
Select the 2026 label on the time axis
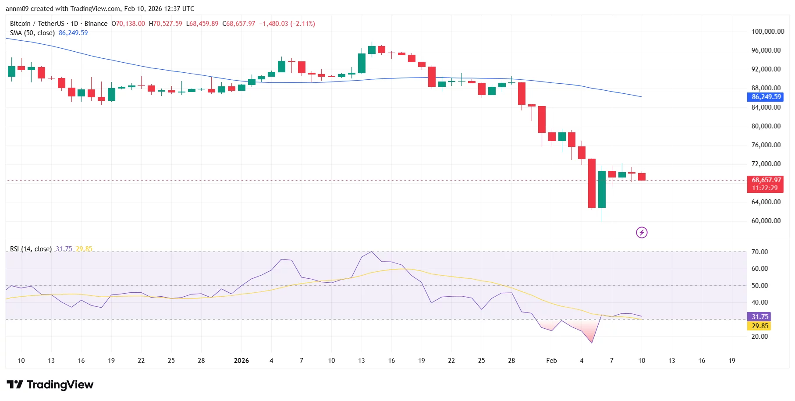point(241,361)
